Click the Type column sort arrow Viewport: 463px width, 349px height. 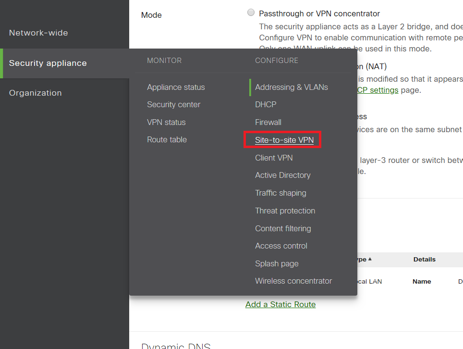tap(370, 259)
